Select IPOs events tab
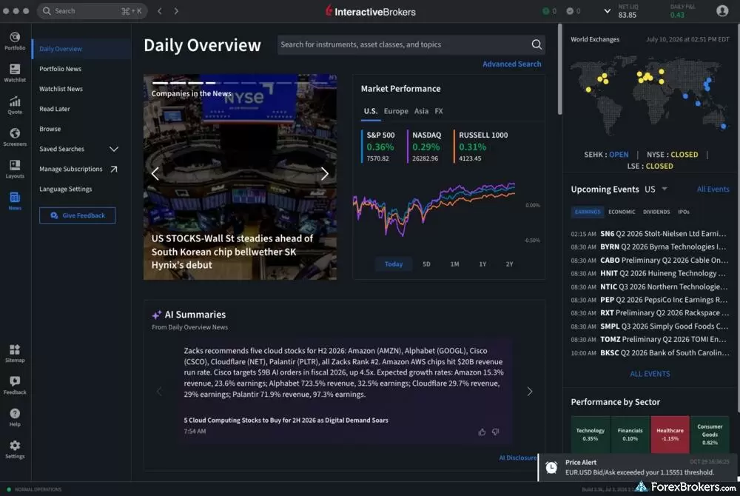The width and height of the screenshot is (740, 496). tap(683, 212)
